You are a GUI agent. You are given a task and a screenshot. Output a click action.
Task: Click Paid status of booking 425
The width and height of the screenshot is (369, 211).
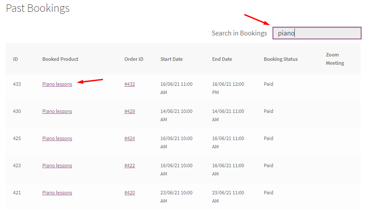[x=269, y=138]
